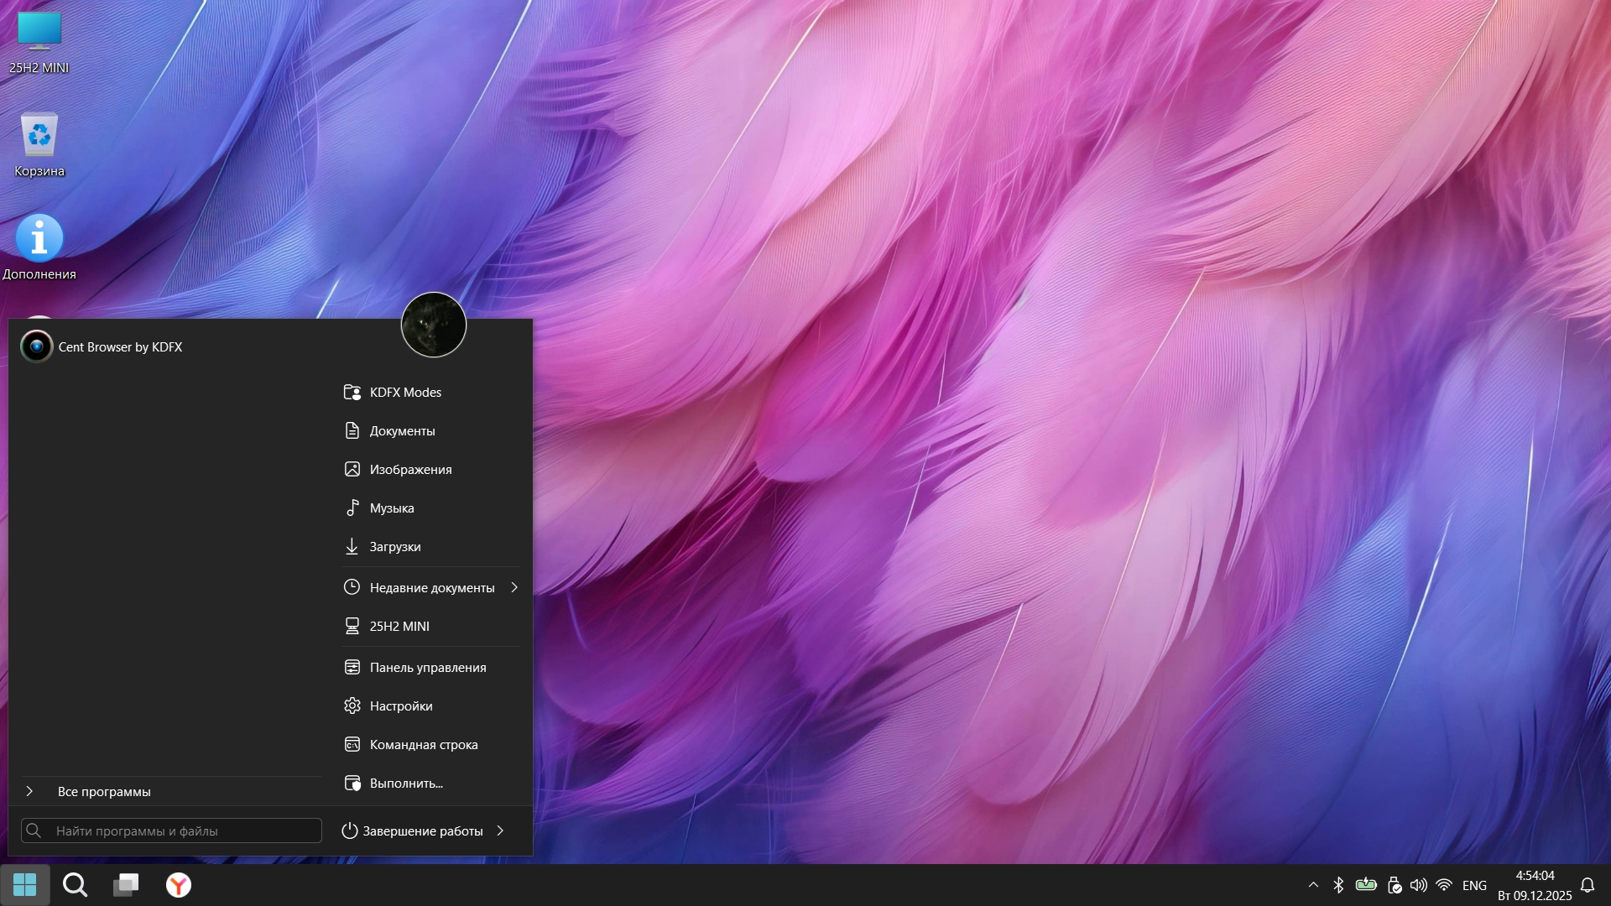1611x906 pixels.
Task: Open Настройки with gear icon
Action: pos(400,706)
